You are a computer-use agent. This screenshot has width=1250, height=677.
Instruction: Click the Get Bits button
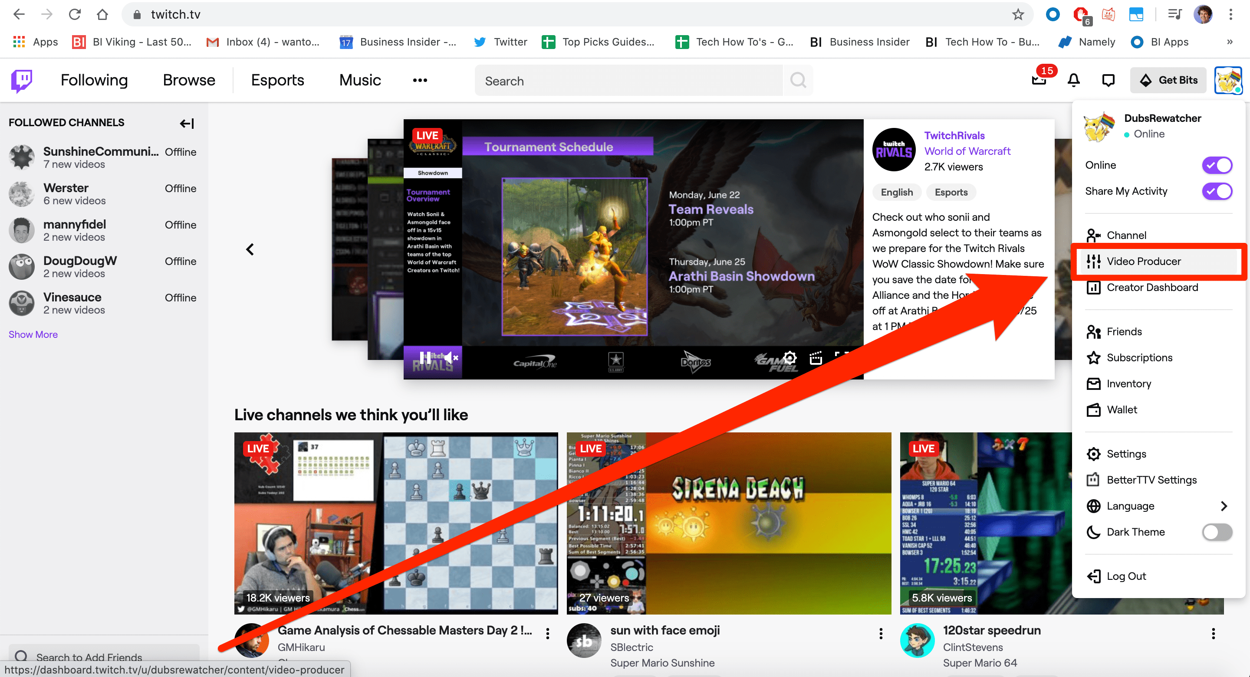click(1168, 80)
